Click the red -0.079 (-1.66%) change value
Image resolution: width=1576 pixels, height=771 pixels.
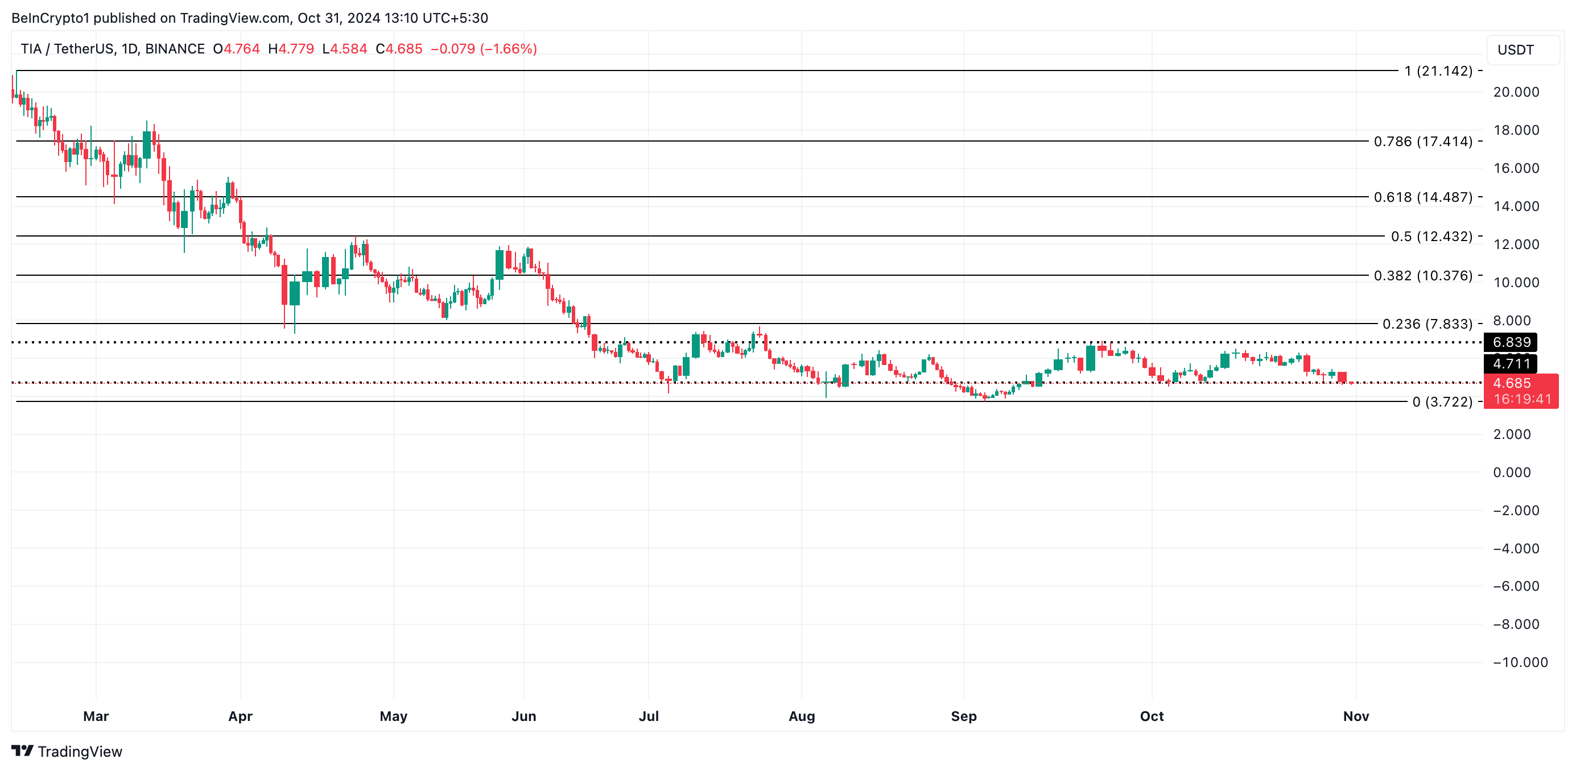tap(483, 49)
